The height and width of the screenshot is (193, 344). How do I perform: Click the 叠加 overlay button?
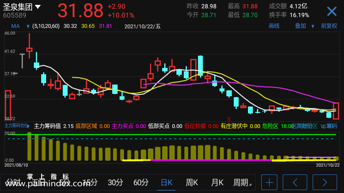click(x=300, y=26)
